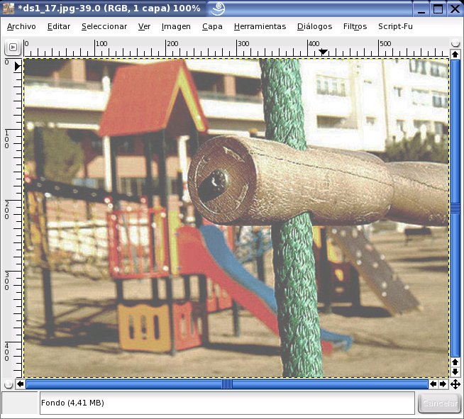Open the Editar menu

click(59, 27)
